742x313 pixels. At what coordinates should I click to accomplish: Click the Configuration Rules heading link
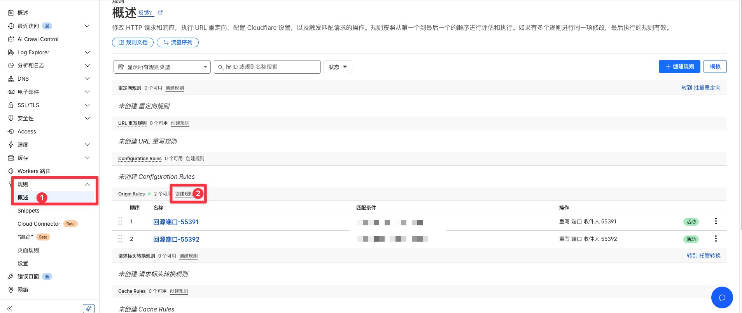pos(140,158)
